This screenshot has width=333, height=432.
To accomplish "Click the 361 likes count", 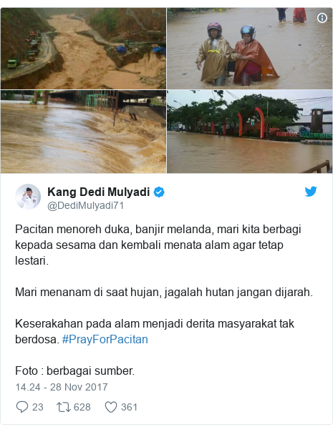I will 129,407.
